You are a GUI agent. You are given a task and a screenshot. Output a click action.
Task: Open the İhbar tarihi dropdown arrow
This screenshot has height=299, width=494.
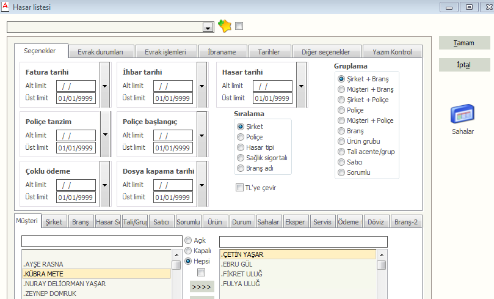(202, 86)
